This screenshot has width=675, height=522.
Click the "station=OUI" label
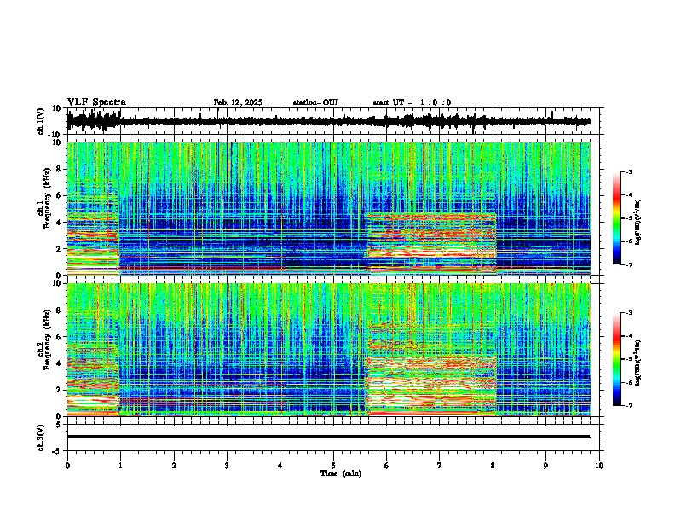coord(315,102)
